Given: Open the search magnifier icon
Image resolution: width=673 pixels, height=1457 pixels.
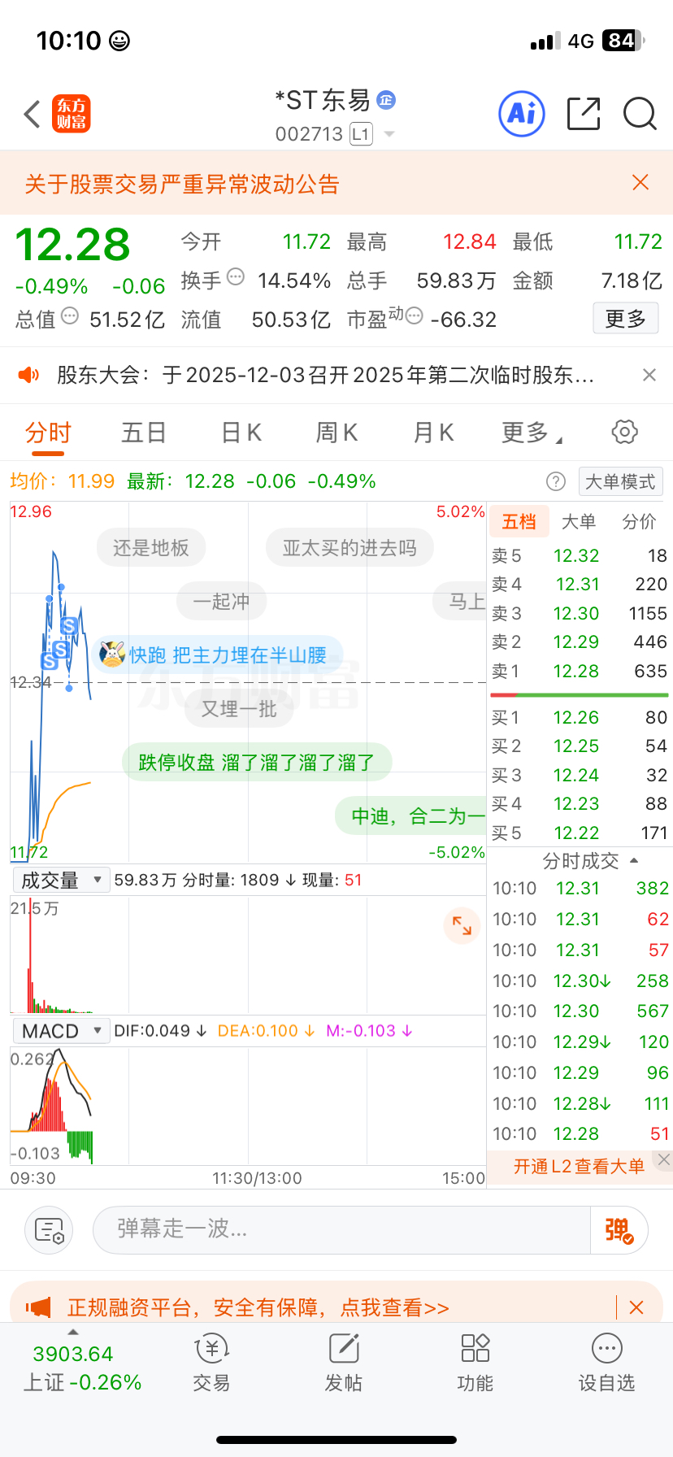Looking at the screenshot, I should coord(640,114).
